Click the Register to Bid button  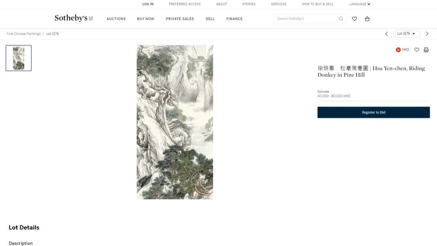pos(373,112)
